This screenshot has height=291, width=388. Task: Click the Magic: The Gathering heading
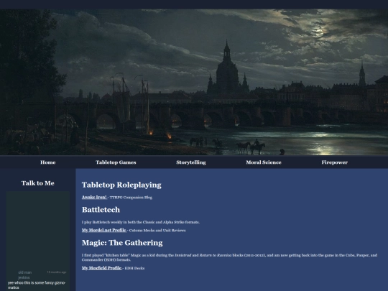[122, 243]
